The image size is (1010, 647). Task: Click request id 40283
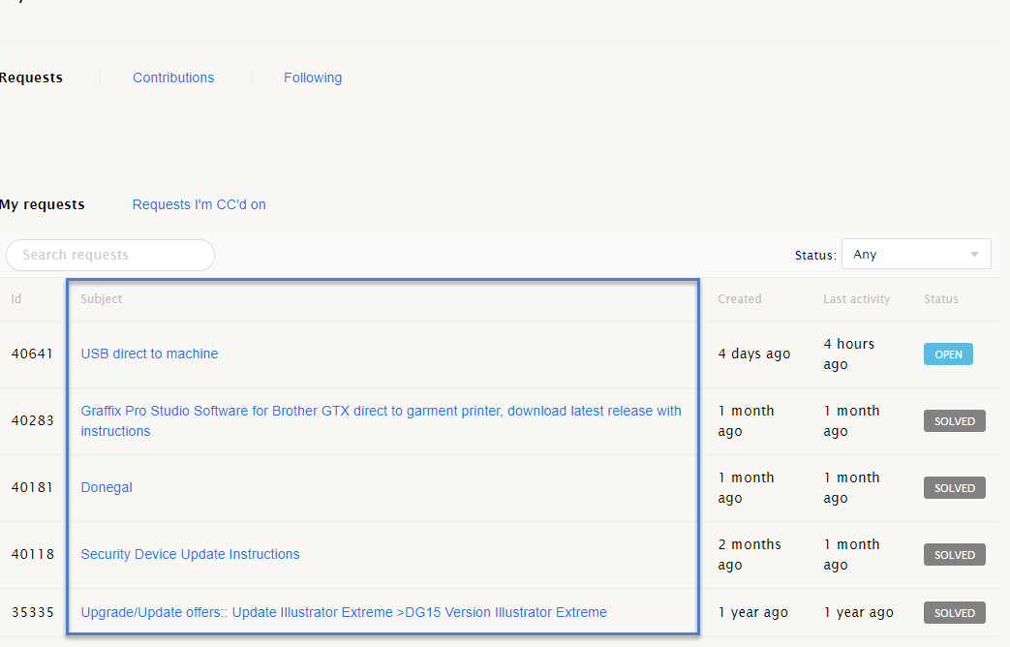pos(32,420)
